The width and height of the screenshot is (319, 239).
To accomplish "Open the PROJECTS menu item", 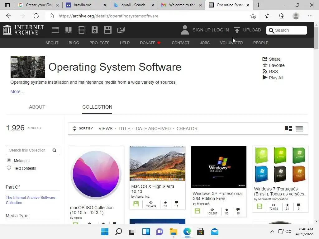I will 99,43.
